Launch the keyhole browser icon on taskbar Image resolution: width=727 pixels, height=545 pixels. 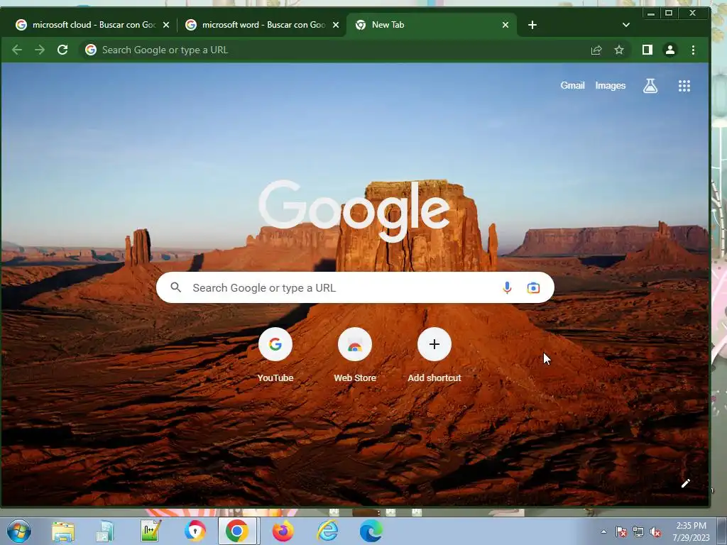pyautogui.click(x=195, y=531)
